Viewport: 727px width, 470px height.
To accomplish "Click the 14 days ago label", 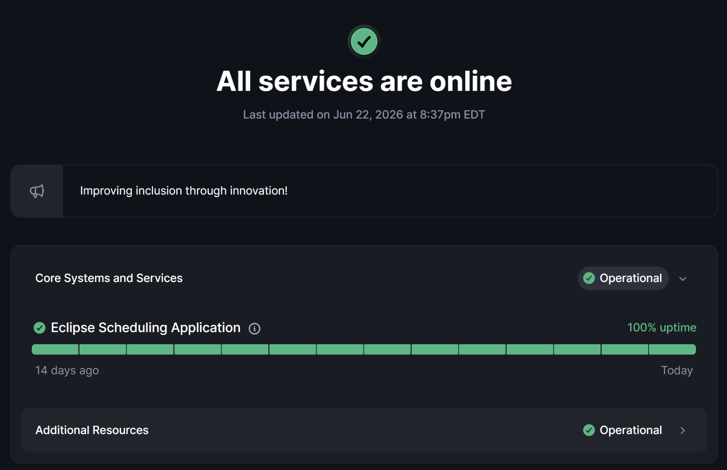I will (x=67, y=370).
